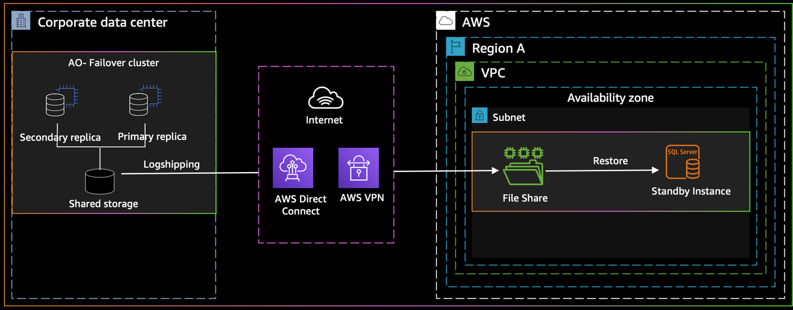Click the Restore arrow label

point(610,161)
